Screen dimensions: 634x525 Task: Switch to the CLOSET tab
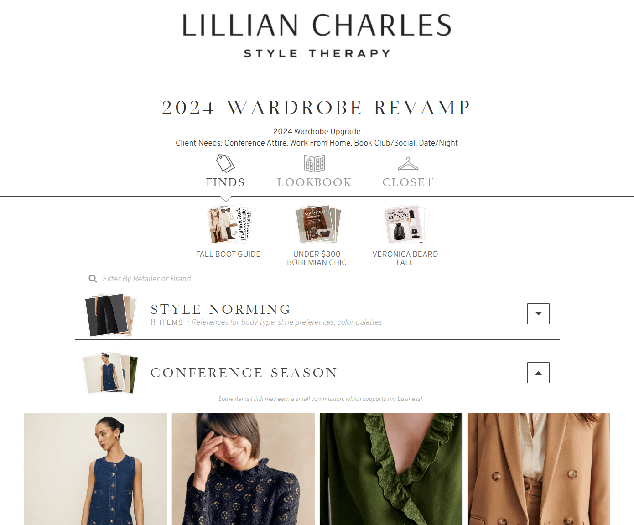click(x=408, y=182)
